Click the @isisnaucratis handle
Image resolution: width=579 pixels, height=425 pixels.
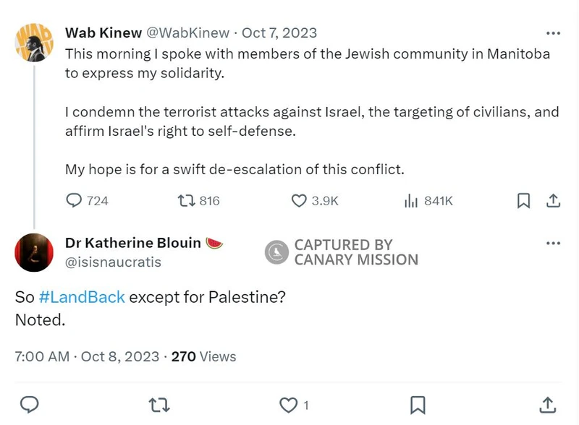pos(113,262)
